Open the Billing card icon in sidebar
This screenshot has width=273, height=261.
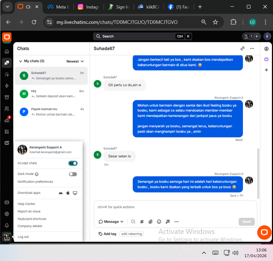(7, 203)
